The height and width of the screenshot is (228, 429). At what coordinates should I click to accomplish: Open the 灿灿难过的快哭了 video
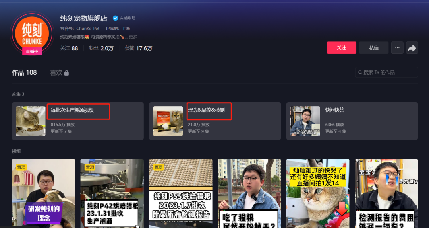318,193
